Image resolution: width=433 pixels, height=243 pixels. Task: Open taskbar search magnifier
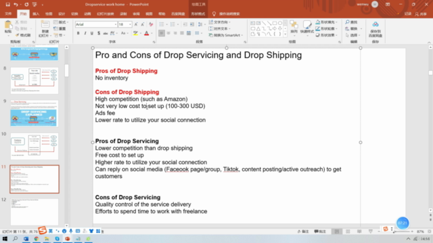pos(15,238)
